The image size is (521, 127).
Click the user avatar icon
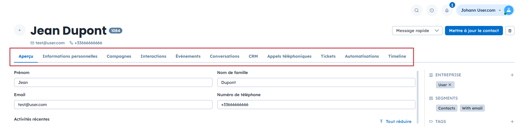[x=508, y=10]
